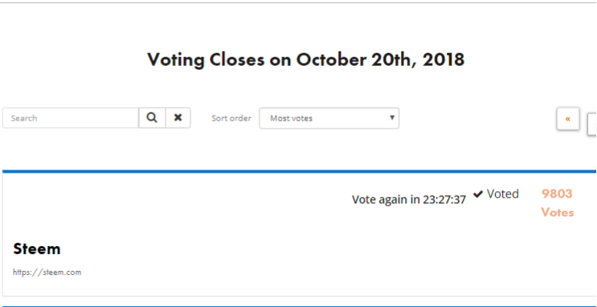
Task: Click the Sort order label
Action: (231, 118)
